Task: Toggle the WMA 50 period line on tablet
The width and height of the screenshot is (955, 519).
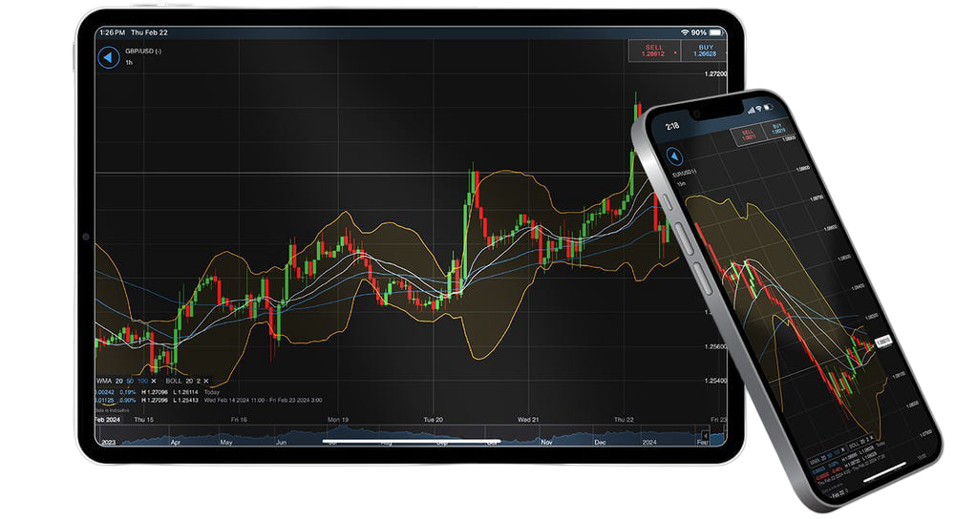Action: [x=131, y=380]
